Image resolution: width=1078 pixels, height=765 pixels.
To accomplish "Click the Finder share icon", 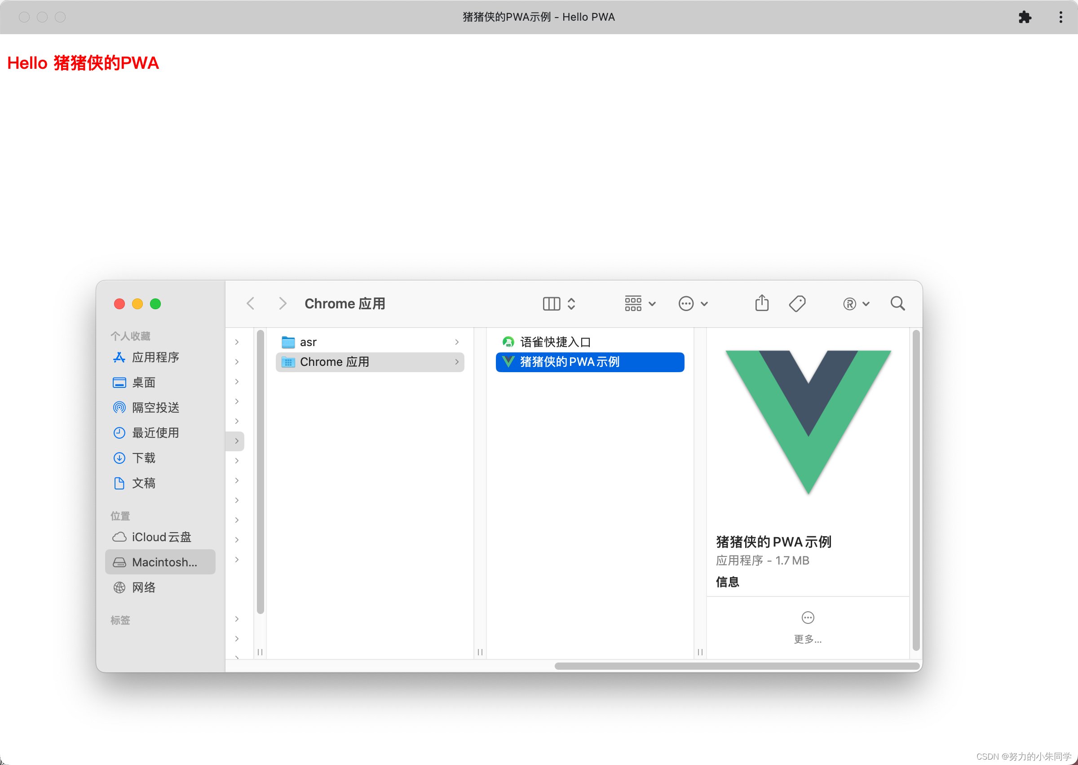I will (762, 303).
